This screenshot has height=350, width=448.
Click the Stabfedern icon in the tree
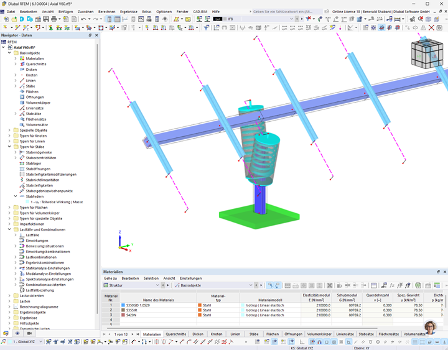click(22, 196)
